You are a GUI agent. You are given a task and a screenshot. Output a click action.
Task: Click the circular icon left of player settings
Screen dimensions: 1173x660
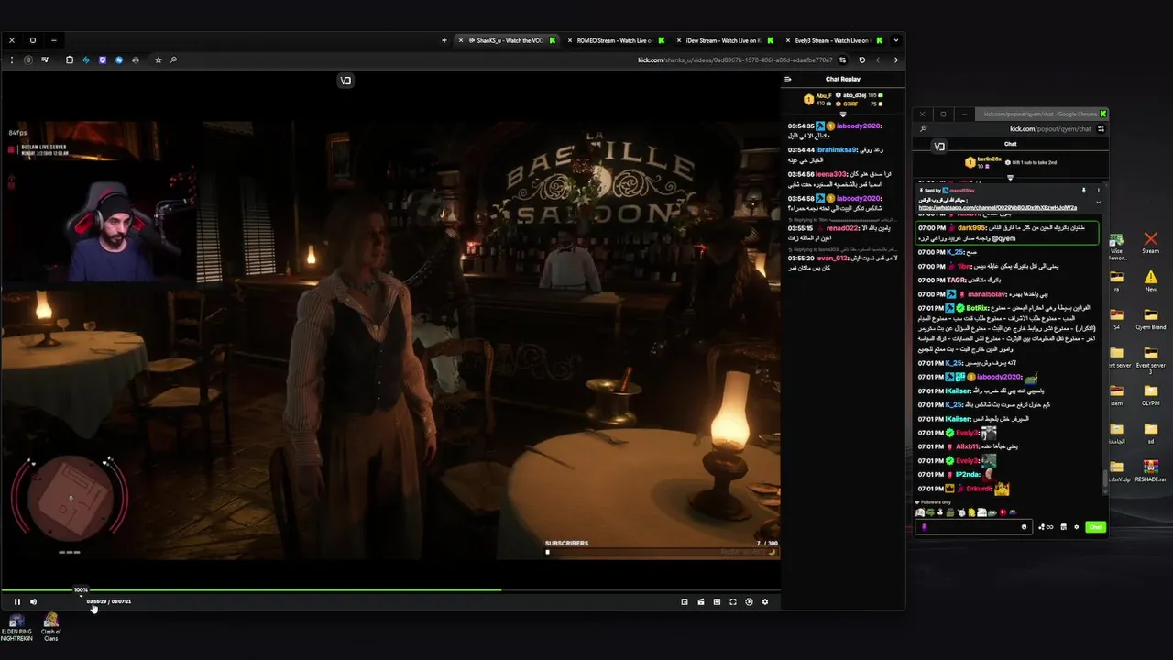click(749, 601)
